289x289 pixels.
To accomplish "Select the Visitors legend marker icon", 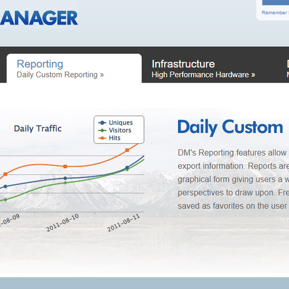I will (x=102, y=131).
